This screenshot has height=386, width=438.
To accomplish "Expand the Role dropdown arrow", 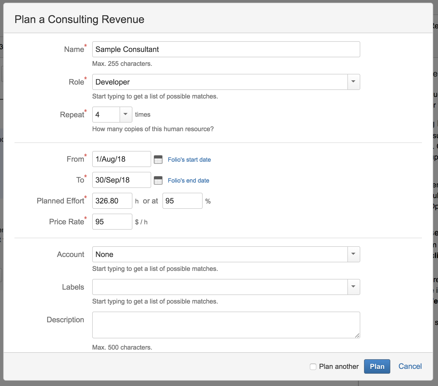I will click(354, 82).
